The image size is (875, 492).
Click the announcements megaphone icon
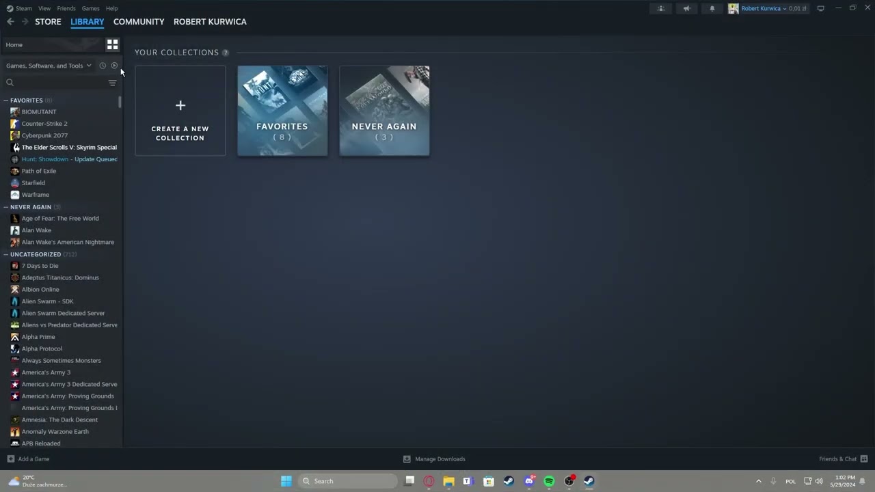(686, 8)
